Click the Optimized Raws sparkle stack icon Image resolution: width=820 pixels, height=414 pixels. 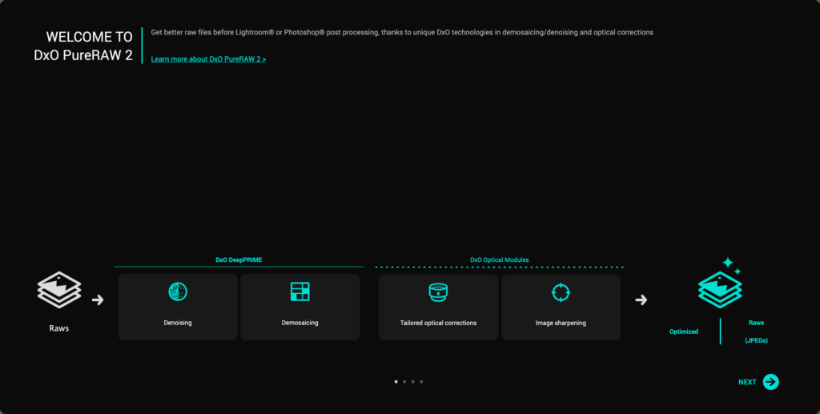coord(721,283)
